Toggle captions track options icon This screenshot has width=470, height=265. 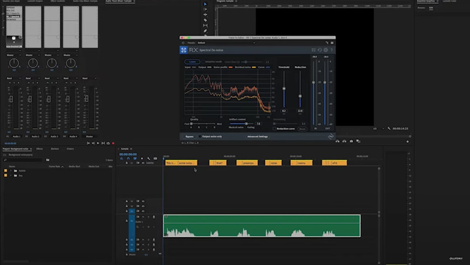[x=155, y=158]
